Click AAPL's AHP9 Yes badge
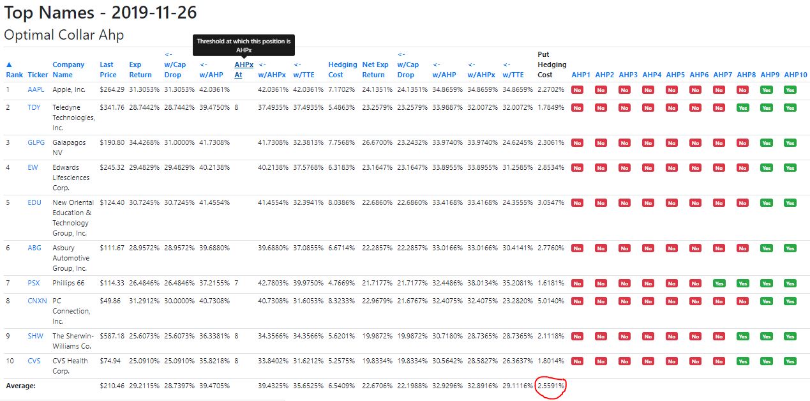 767,90
